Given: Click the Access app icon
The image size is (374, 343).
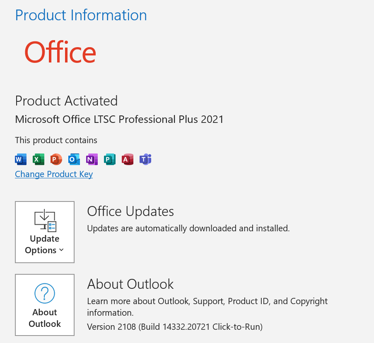Looking at the screenshot, I should click(x=128, y=159).
